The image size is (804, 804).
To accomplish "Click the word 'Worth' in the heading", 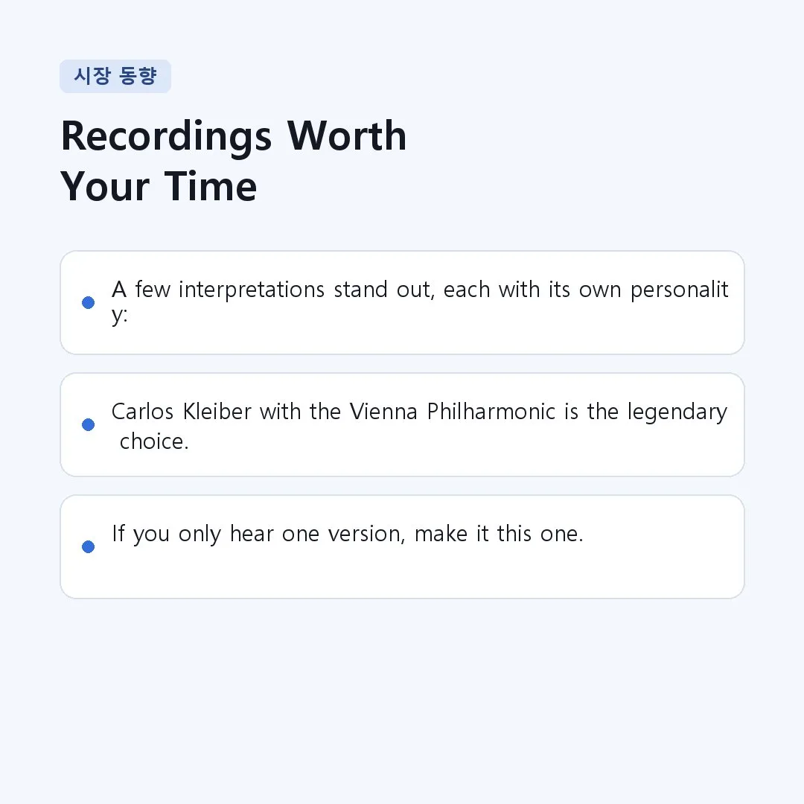I will coord(347,136).
